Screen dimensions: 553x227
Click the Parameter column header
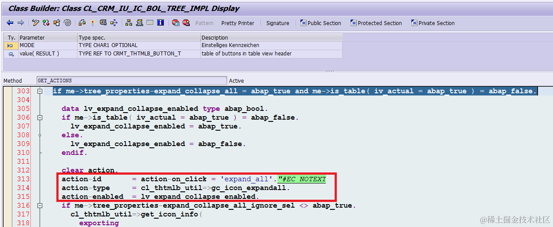[48, 38]
